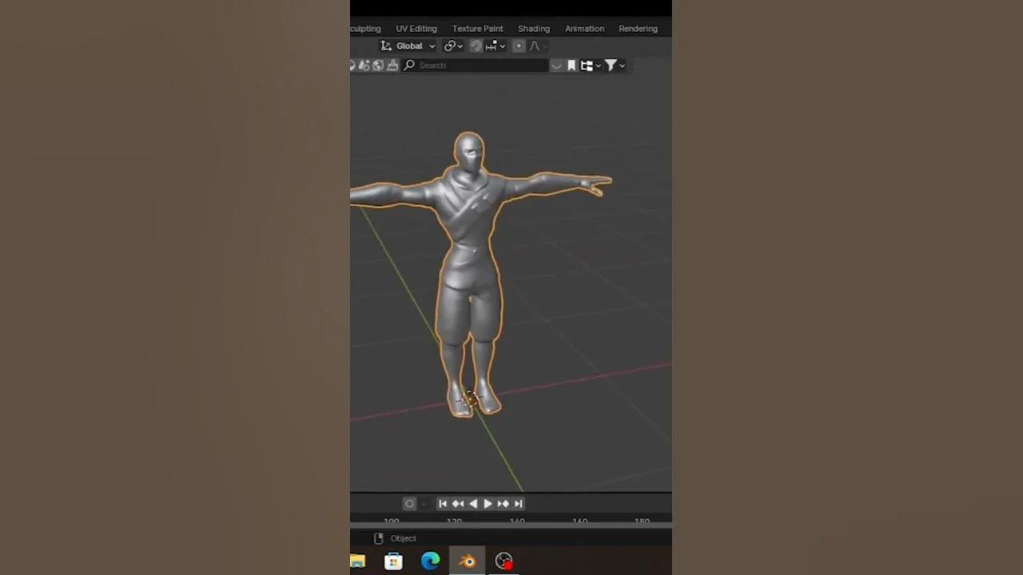Enable snapping with the magnet icon
Screen dimensions: 1023x575
pyautogui.click(x=477, y=46)
